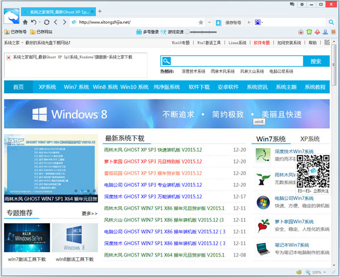340x277 pixels.
Task: Open the XP系统 navigation item
Action: pos(47,87)
